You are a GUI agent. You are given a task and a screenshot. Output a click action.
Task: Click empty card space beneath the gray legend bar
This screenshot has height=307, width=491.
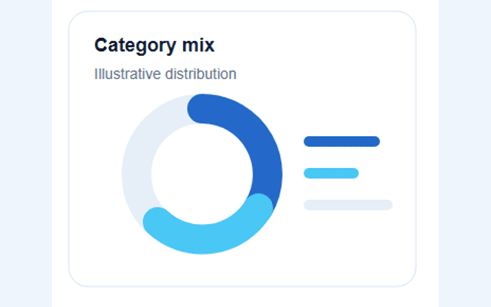coord(348,246)
